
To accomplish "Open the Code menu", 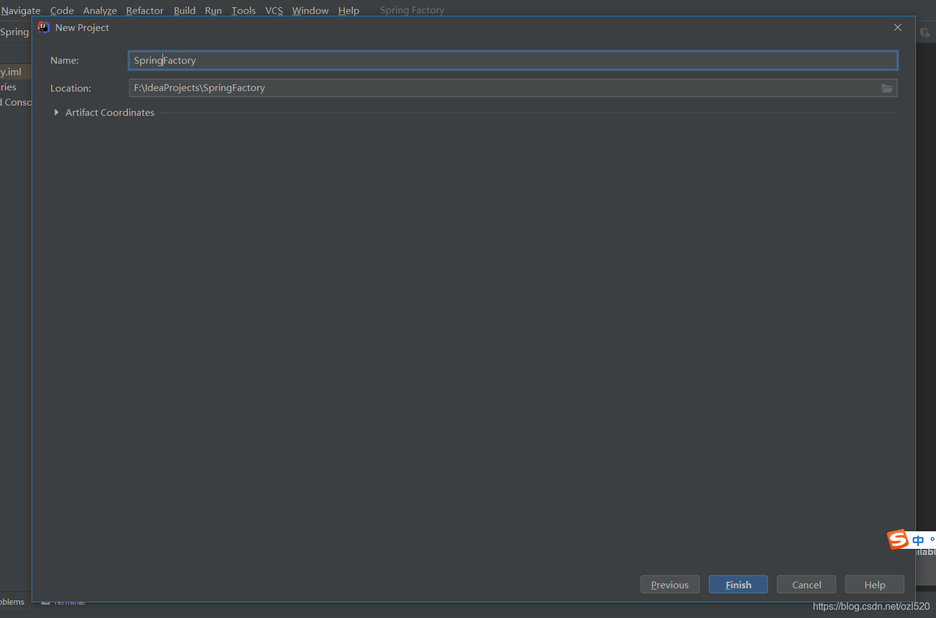I will pyautogui.click(x=62, y=10).
